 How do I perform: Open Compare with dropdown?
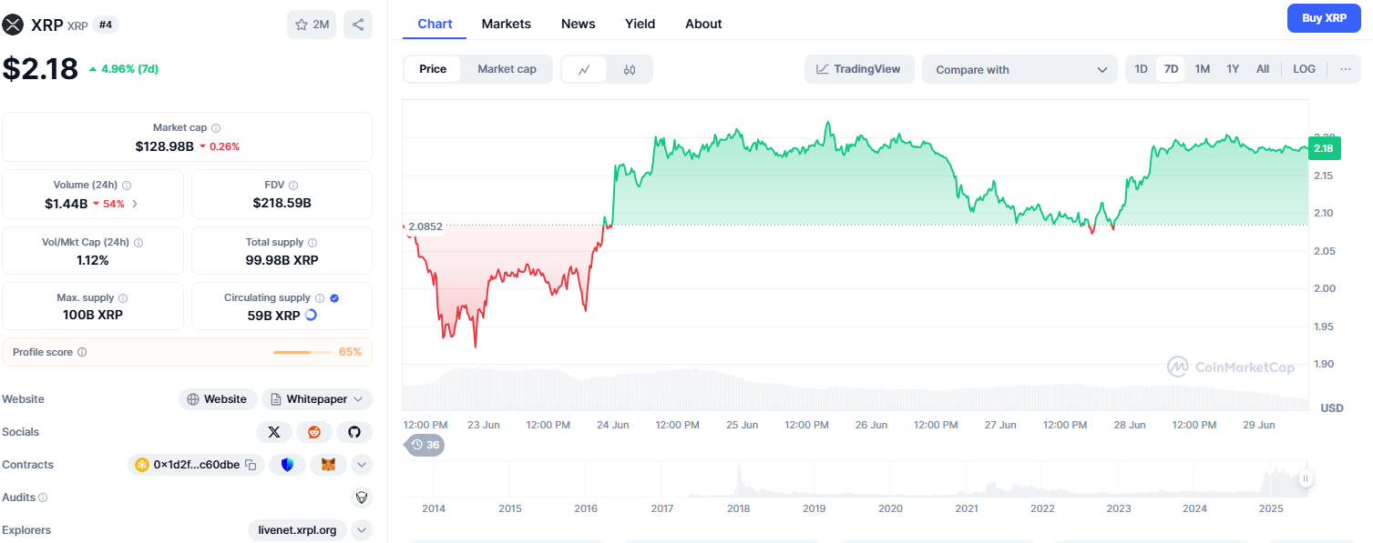click(x=1020, y=69)
